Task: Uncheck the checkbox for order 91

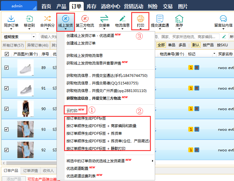Action: pyautogui.click(x=6, y=88)
